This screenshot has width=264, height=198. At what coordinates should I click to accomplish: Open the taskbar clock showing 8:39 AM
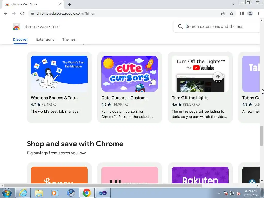pos(251,193)
